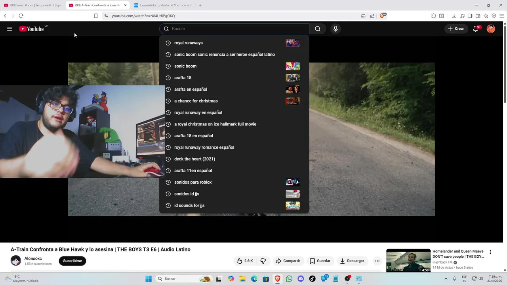Screen dimensions: 507x285
Task: Open more actions three-dot button under video
Action: coord(377,261)
